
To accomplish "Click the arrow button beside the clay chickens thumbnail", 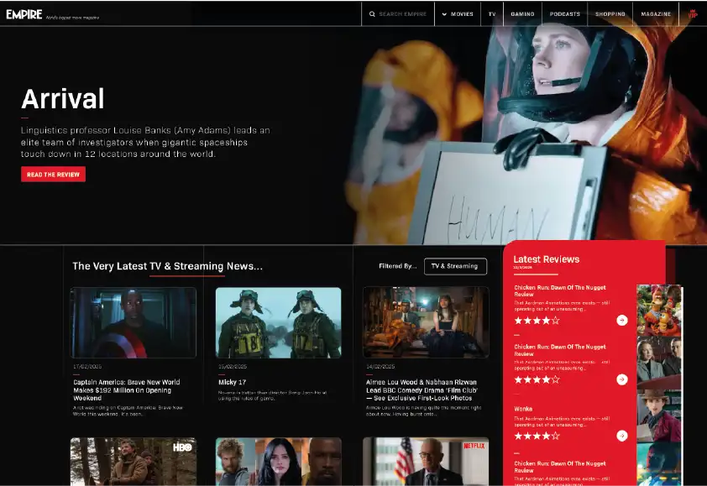I will (x=622, y=320).
